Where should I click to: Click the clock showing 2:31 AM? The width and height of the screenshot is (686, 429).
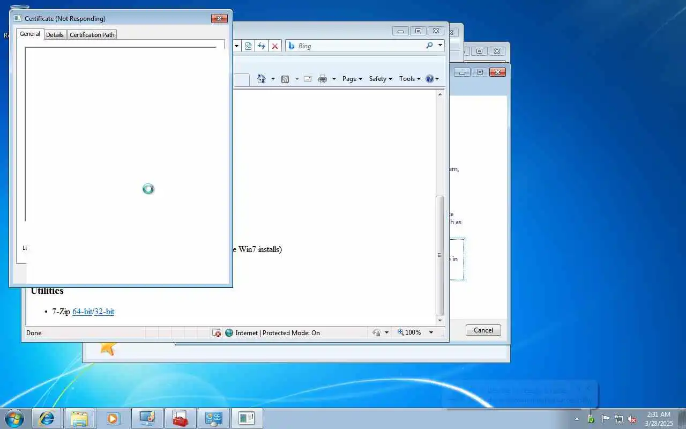click(x=659, y=419)
